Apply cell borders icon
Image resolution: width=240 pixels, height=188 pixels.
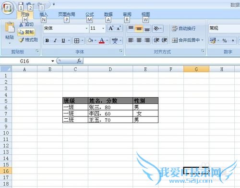point(77,41)
